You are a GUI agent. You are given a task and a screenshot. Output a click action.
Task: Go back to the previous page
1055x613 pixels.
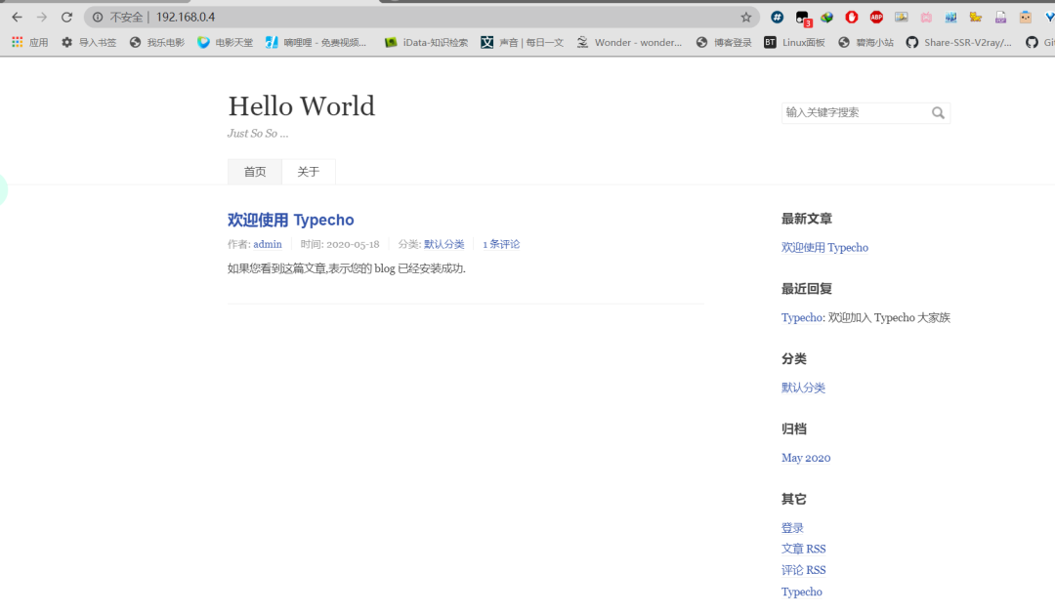pos(17,17)
